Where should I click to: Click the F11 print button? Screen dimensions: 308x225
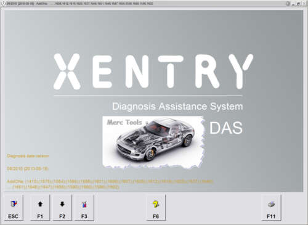tap(271, 208)
